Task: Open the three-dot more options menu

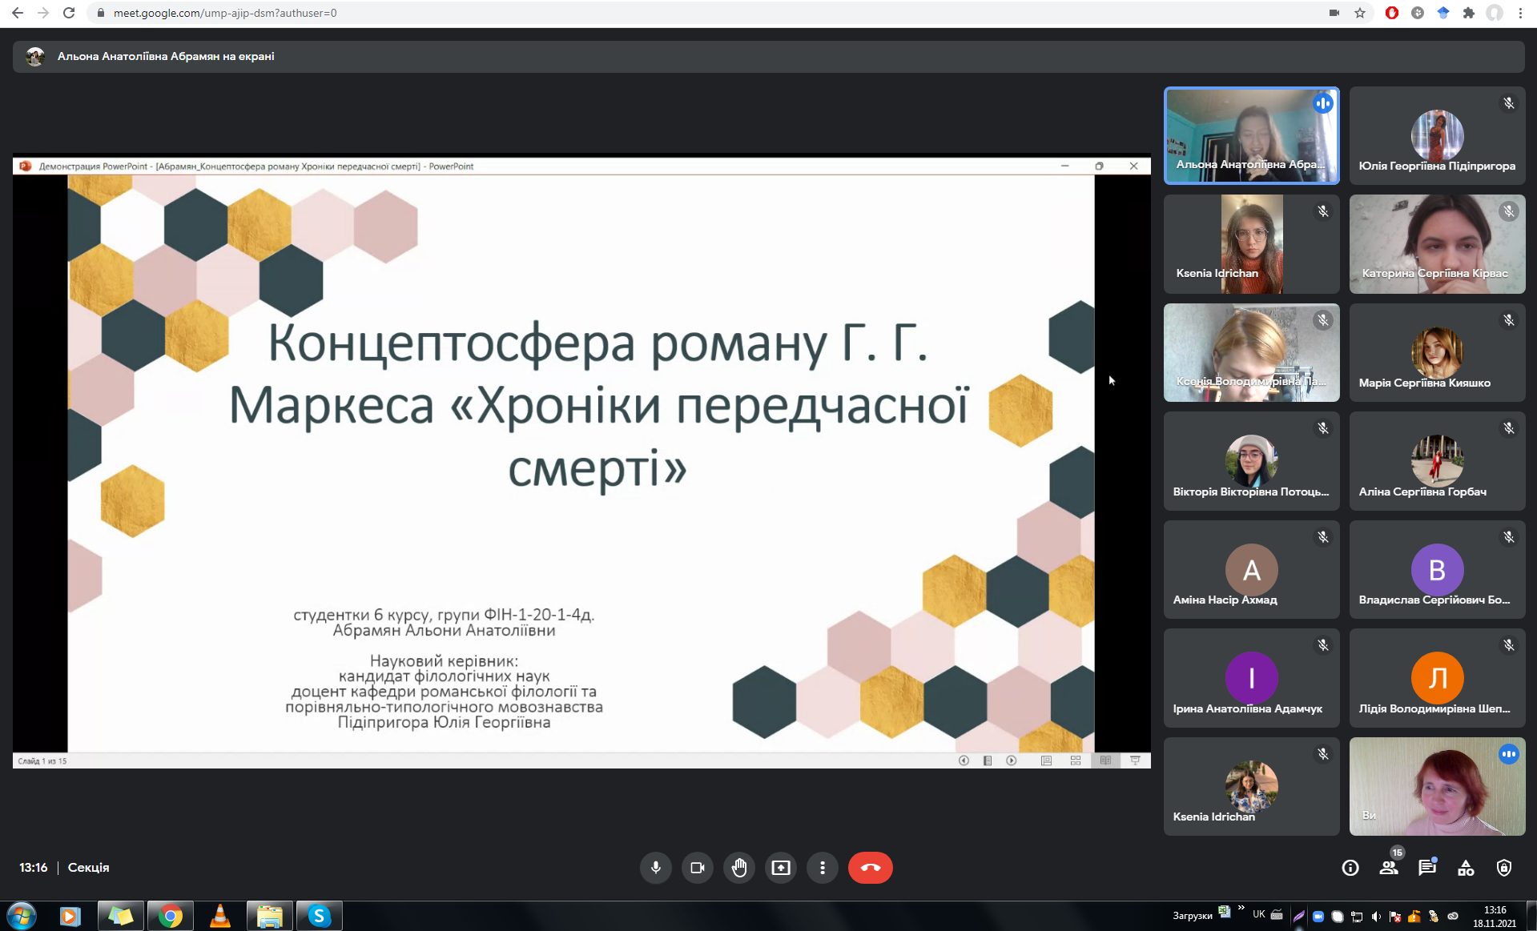Action: tap(823, 868)
